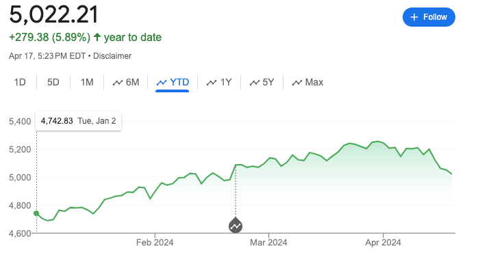Viewport: 480px width, 253px height.
Task: Click the gray event marker on chart
Action: click(236, 226)
